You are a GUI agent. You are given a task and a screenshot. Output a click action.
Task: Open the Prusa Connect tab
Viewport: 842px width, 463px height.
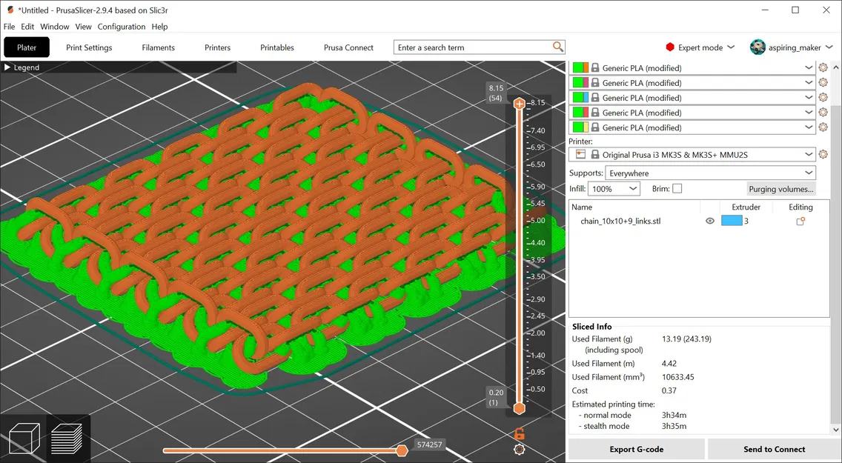[348, 47]
